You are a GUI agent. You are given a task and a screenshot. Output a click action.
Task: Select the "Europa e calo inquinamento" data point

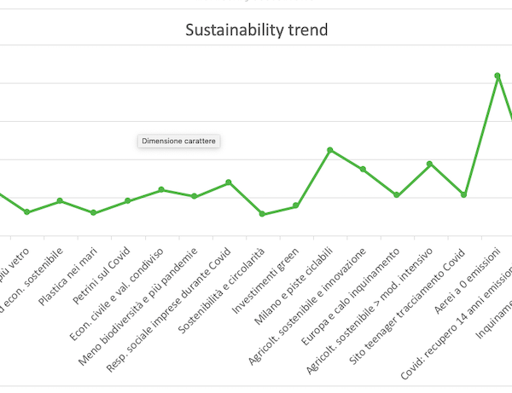click(x=397, y=195)
